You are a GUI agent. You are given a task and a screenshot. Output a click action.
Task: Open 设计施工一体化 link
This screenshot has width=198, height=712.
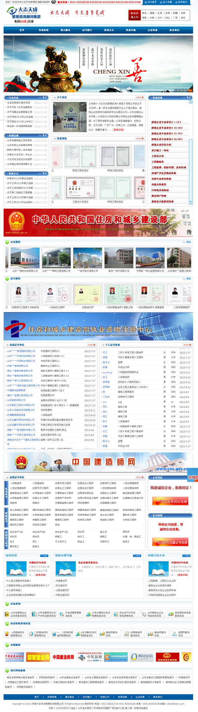tap(160, 150)
